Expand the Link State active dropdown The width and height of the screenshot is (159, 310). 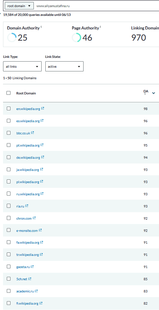[x=64, y=66]
